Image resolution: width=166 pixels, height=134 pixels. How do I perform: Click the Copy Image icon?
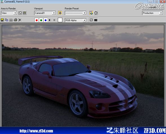(x=6, y=20)
